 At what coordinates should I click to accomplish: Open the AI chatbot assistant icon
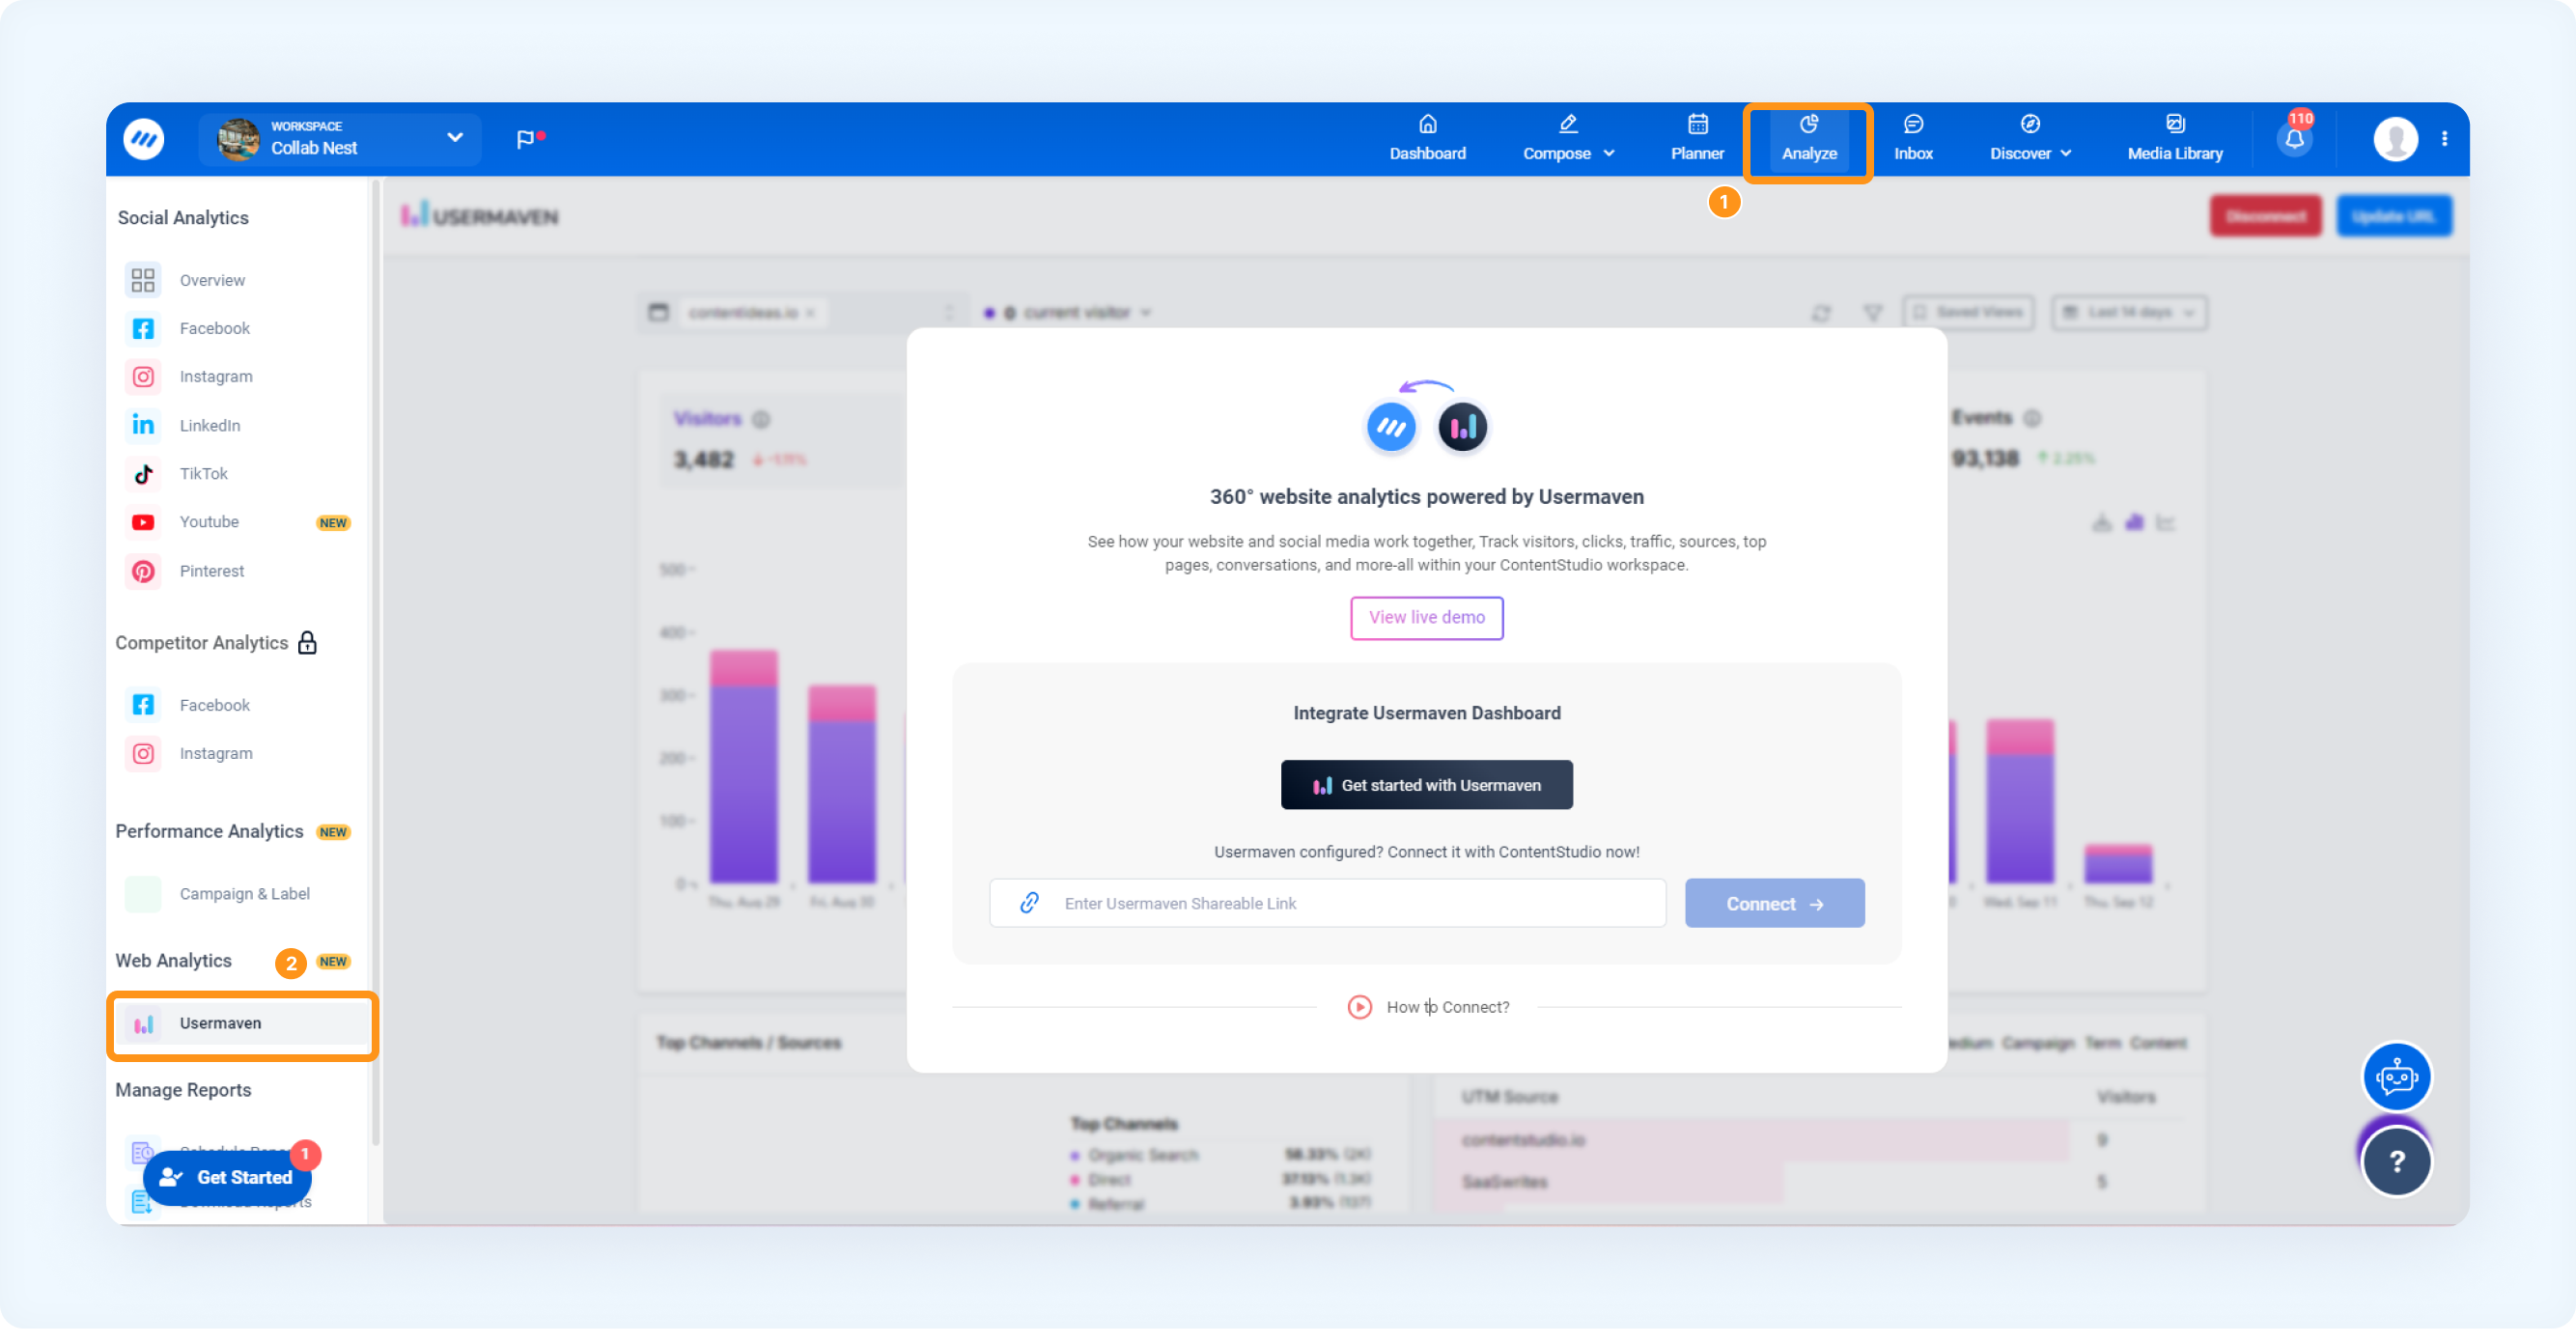click(2396, 1077)
